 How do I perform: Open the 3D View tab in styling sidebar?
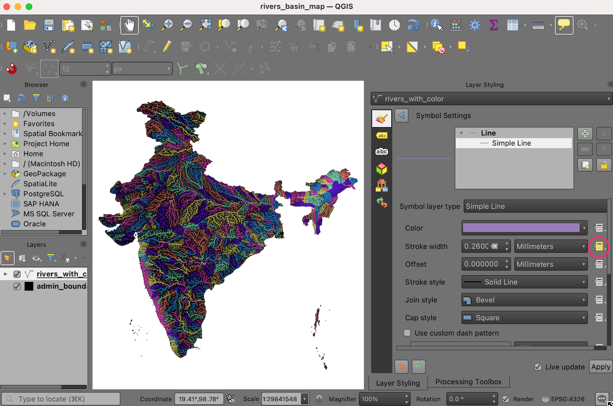point(382,169)
